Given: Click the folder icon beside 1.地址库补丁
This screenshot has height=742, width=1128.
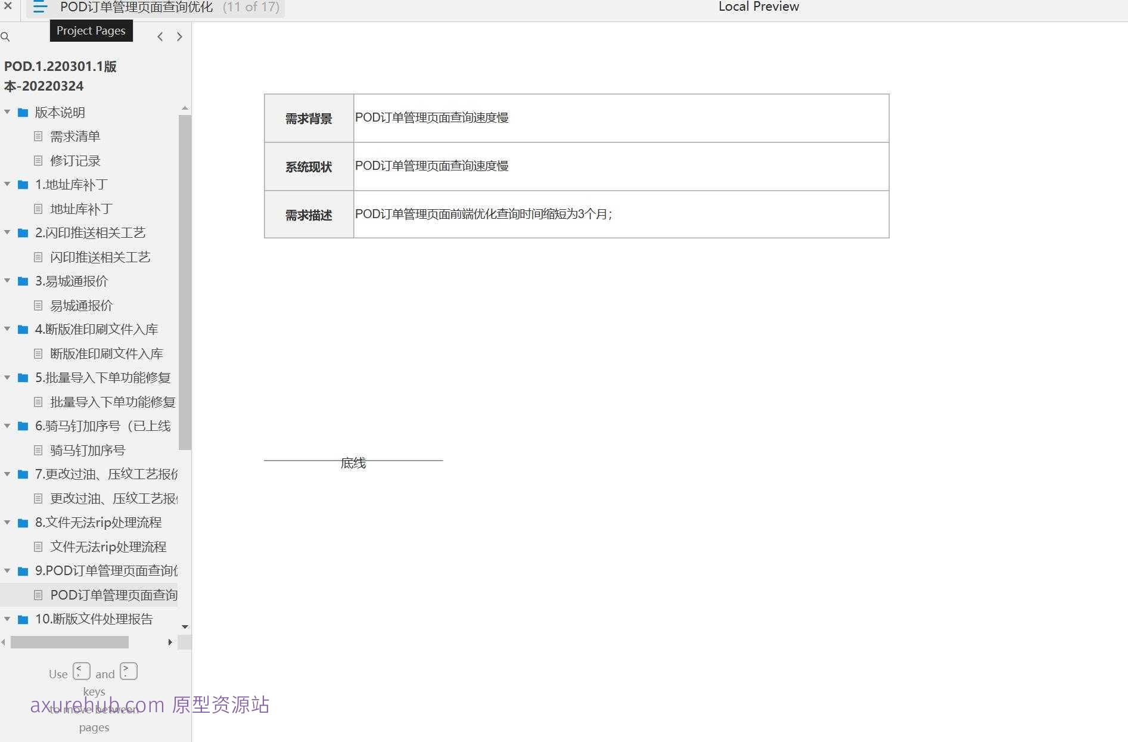Looking at the screenshot, I should (x=21, y=185).
